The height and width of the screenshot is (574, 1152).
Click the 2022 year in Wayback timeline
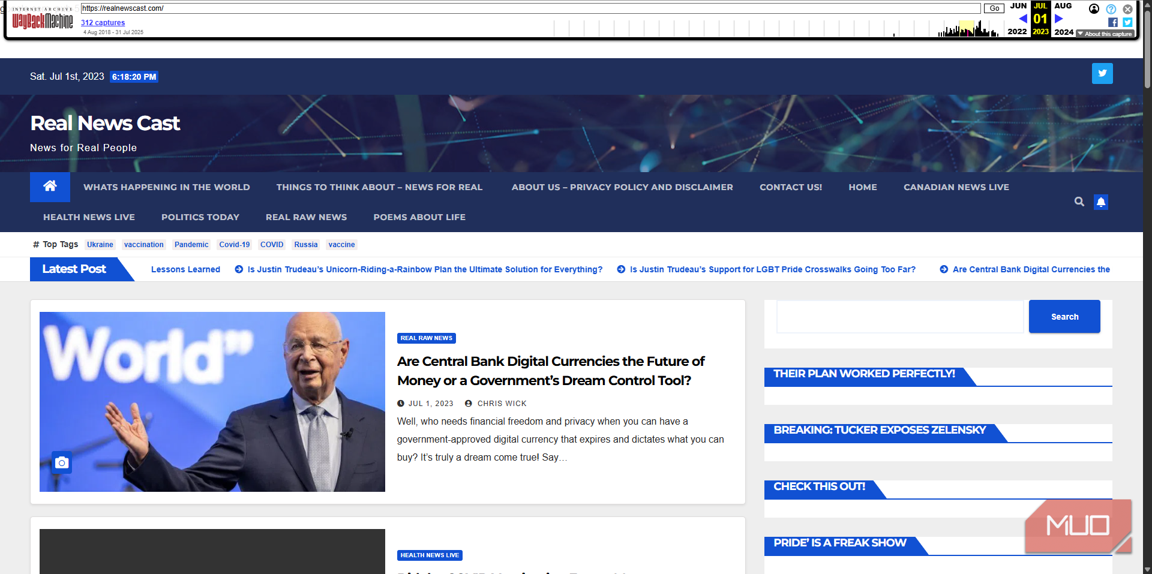tap(1017, 32)
